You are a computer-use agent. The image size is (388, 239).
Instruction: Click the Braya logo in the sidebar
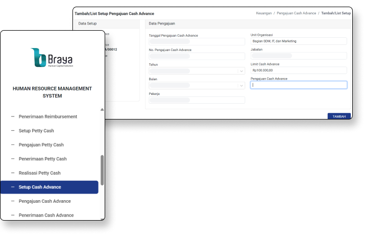click(x=52, y=58)
